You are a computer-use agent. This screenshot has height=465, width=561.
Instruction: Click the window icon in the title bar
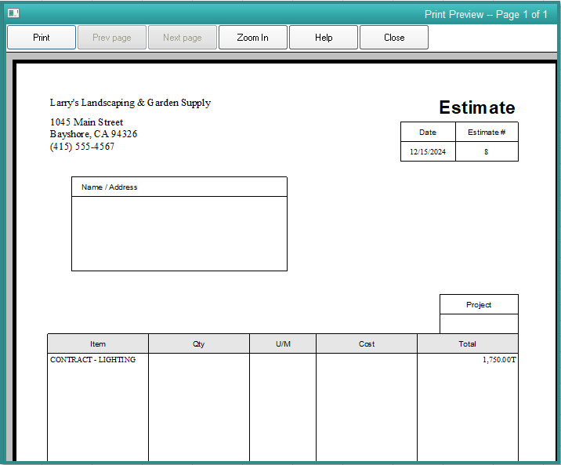tap(13, 13)
